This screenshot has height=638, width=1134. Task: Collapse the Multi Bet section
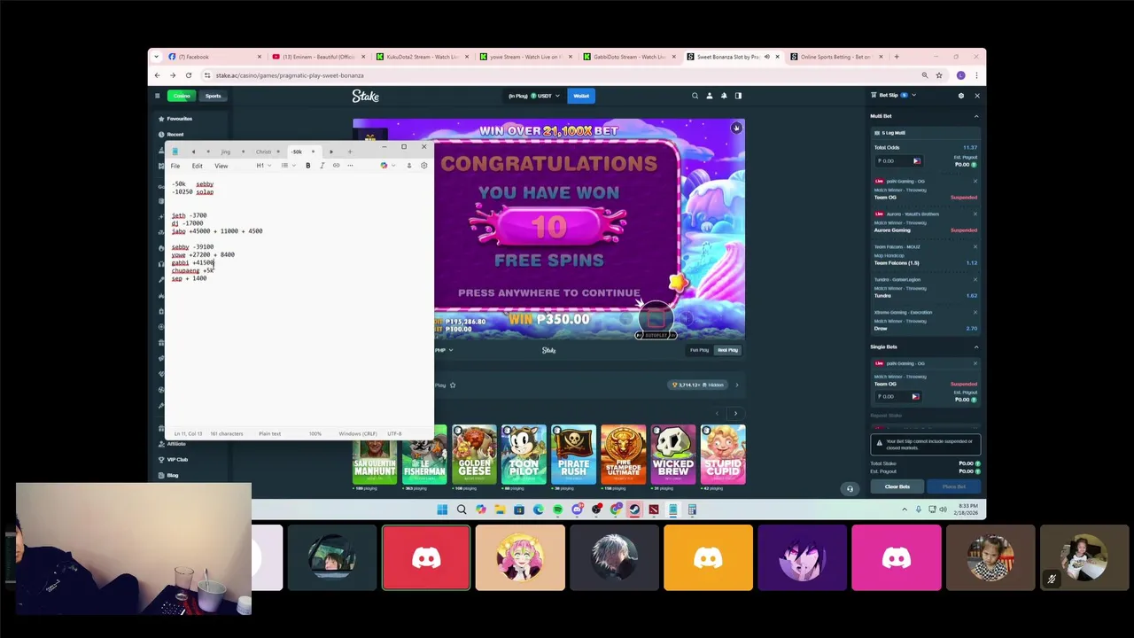(x=976, y=116)
